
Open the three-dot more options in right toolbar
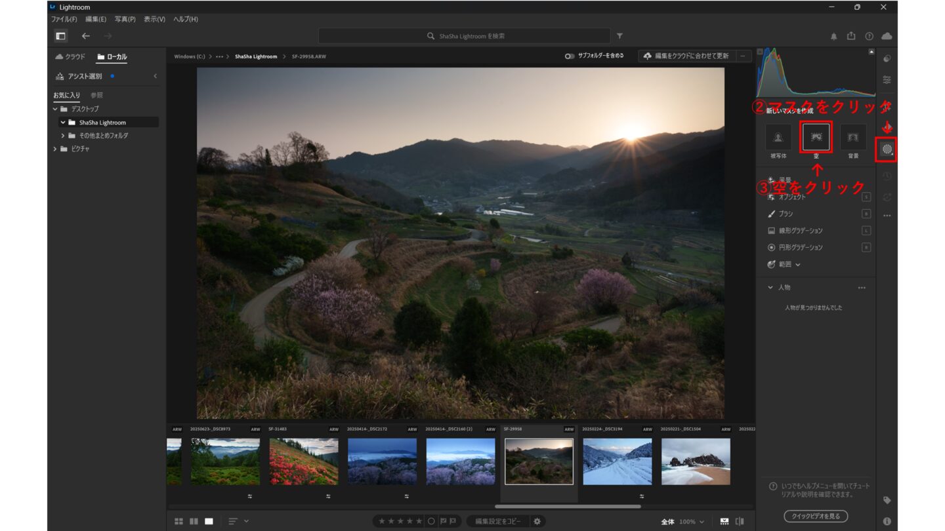pos(887,216)
